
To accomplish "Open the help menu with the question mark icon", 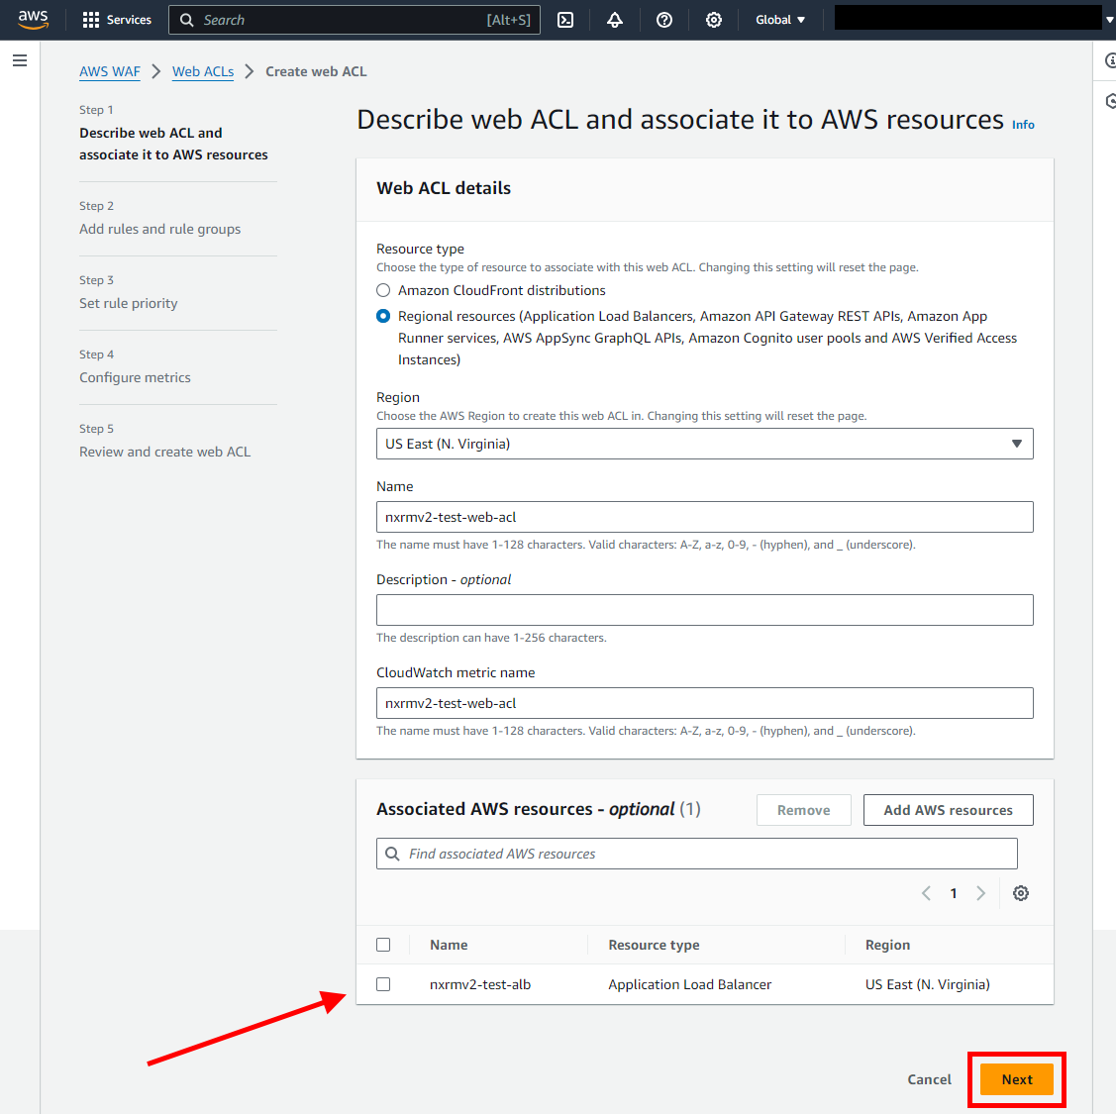I will point(664,19).
